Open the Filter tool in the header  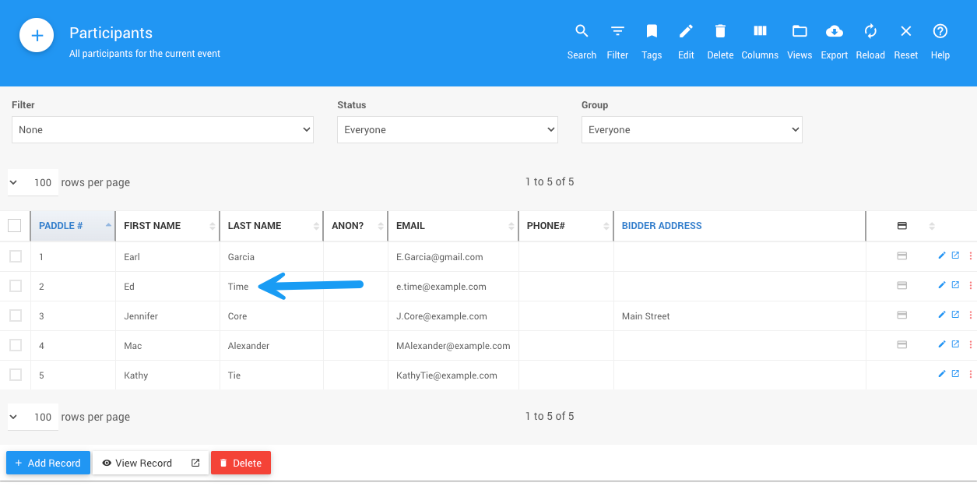[x=617, y=32]
